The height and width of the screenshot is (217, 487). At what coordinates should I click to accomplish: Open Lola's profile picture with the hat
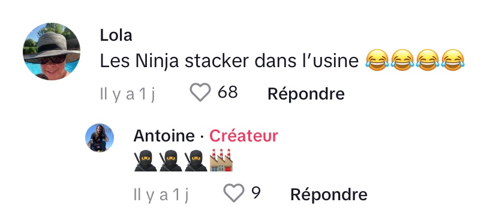52,52
